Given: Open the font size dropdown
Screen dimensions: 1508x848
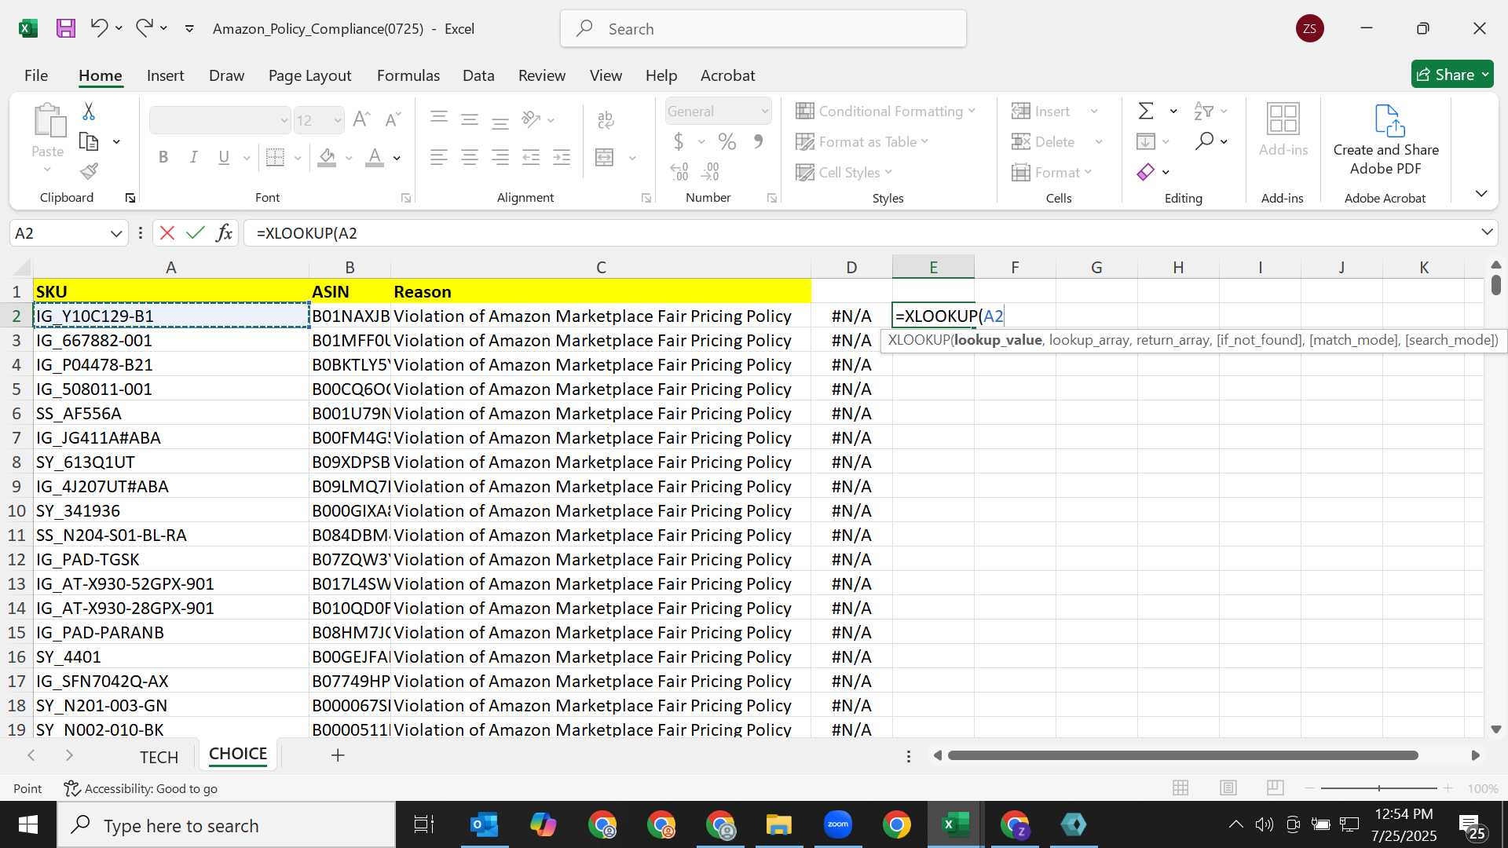Looking at the screenshot, I should (x=338, y=120).
